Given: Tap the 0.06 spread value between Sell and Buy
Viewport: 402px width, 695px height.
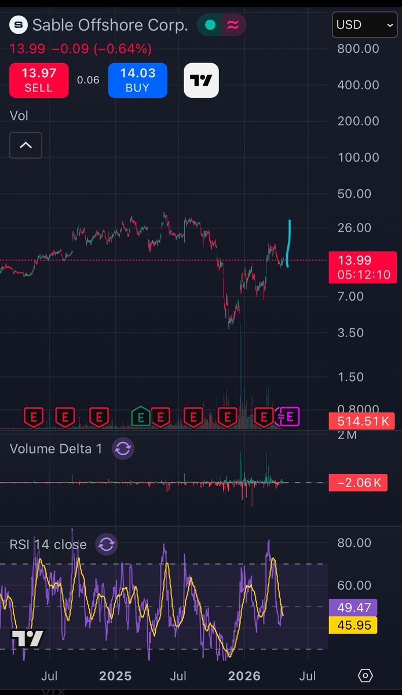Looking at the screenshot, I should click(x=88, y=80).
